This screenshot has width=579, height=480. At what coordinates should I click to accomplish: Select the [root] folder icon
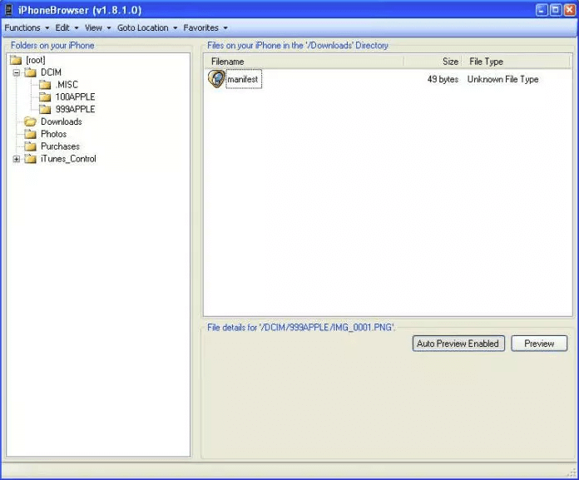coord(16,60)
